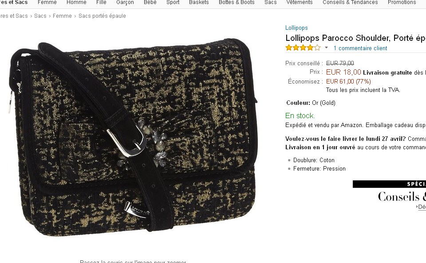The image size is (426, 263).
Task: Click Femme in the breadcrumb trail
Action: pyautogui.click(x=62, y=16)
